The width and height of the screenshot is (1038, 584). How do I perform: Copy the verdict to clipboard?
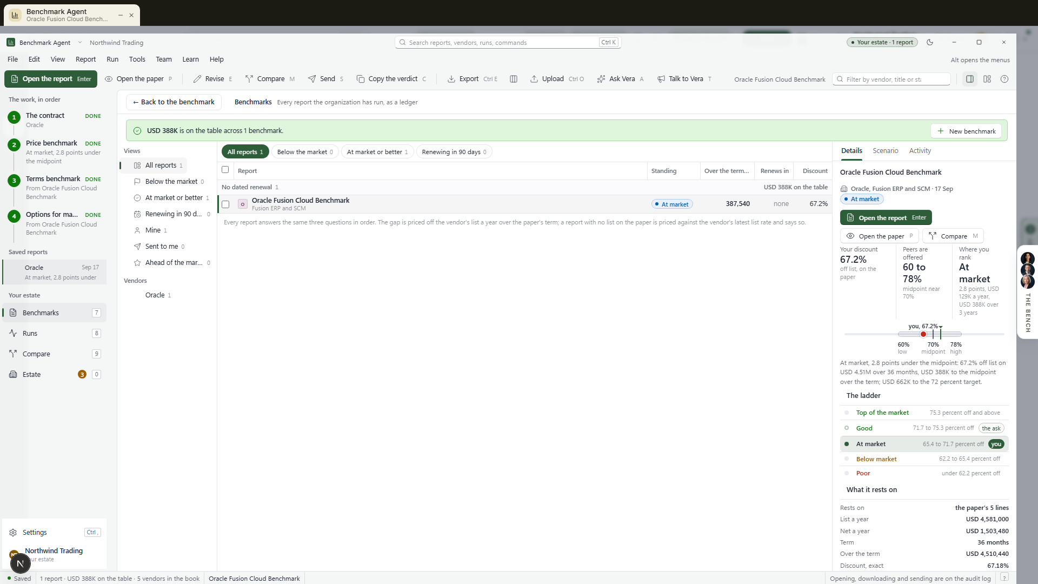tap(391, 79)
